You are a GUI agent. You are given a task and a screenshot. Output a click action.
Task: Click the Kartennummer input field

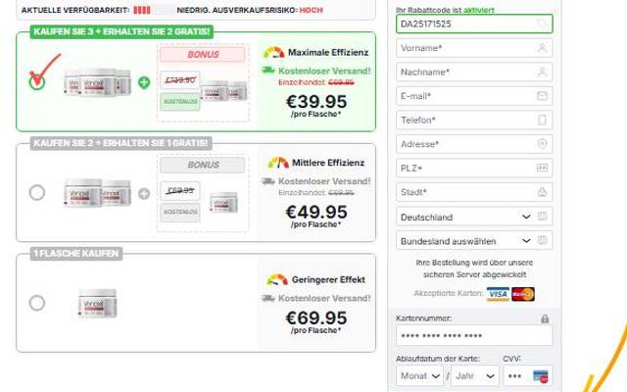(x=474, y=337)
